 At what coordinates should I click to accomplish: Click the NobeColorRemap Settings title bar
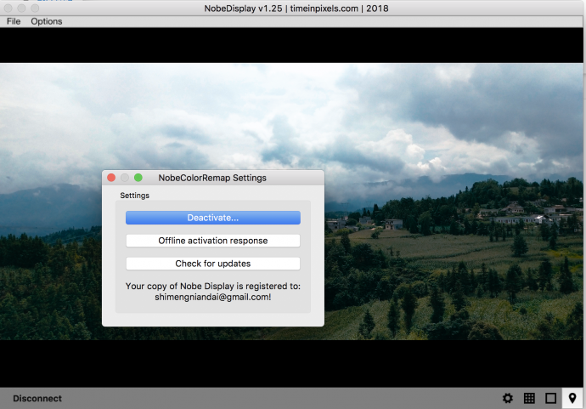pyautogui.click(x=221, y=178)
